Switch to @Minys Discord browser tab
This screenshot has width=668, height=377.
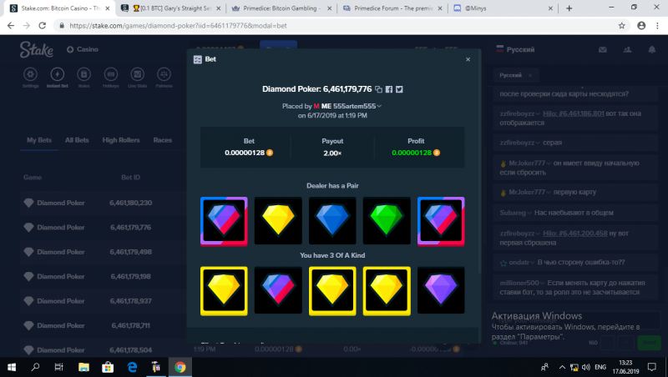[503, 8]
